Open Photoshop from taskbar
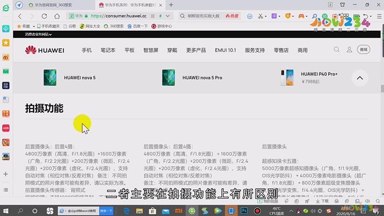Image resolution: width=384 pixels, height=216 pixels. (x=244, y=211)
